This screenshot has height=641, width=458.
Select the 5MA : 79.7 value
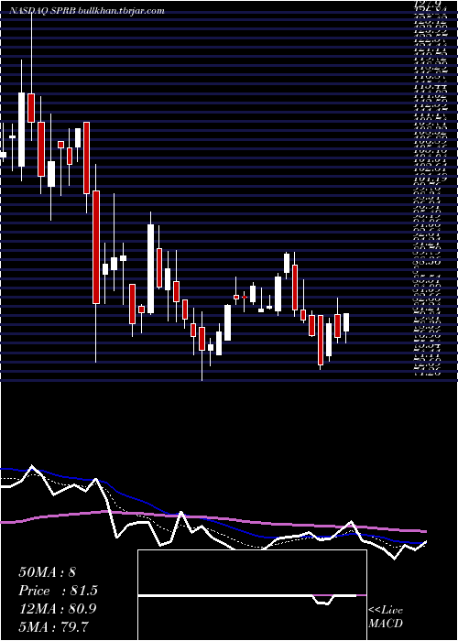53,626
